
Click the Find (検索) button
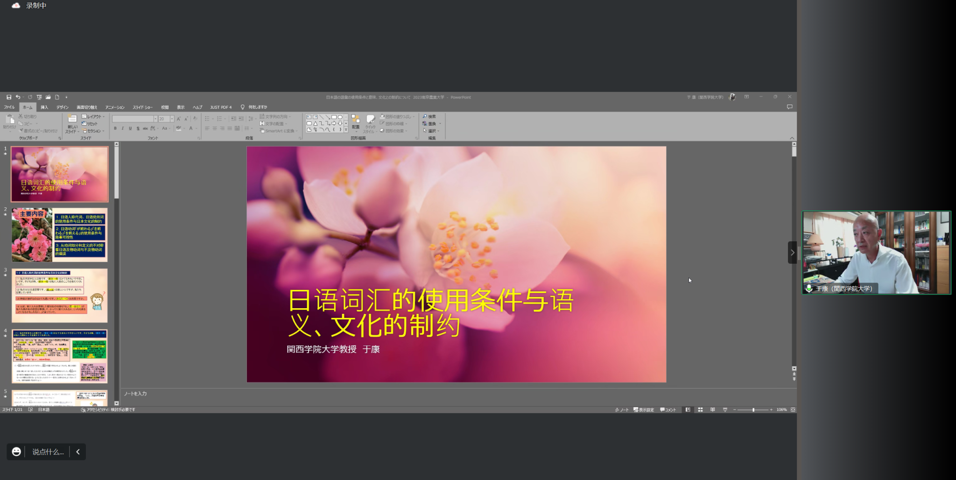pos(429,116)
